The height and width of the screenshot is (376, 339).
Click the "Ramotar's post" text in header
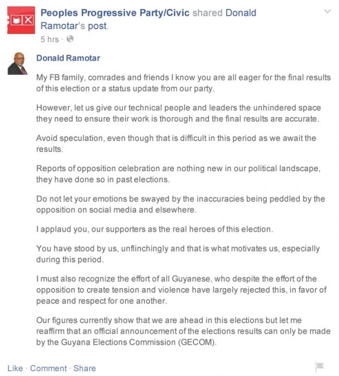[74, 26]
